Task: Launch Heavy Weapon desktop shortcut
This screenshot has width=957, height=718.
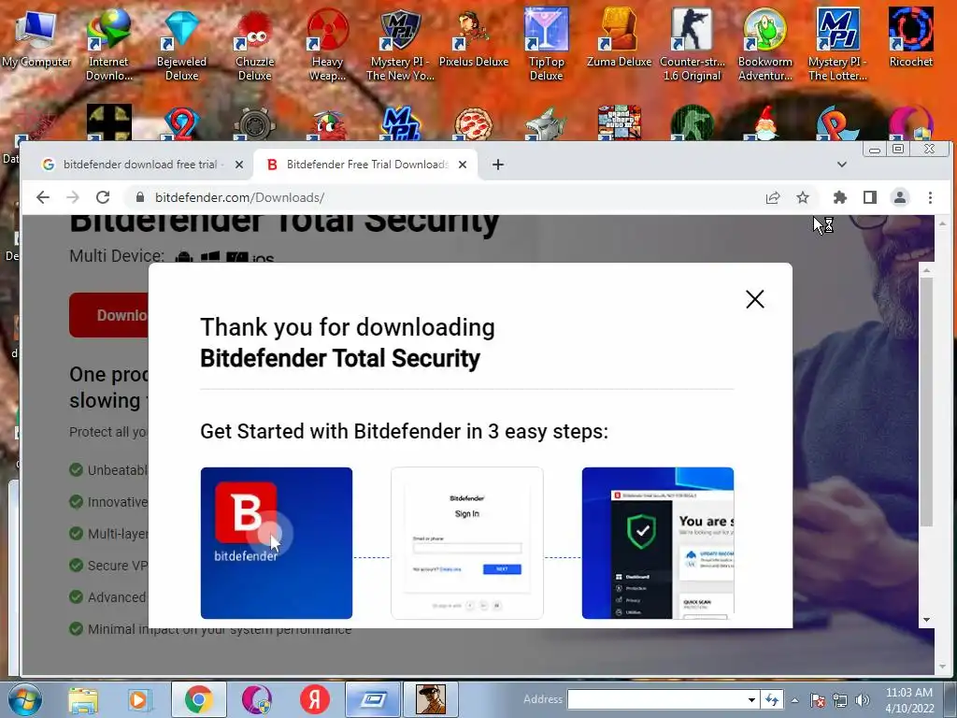Action: tap(328, 44)
